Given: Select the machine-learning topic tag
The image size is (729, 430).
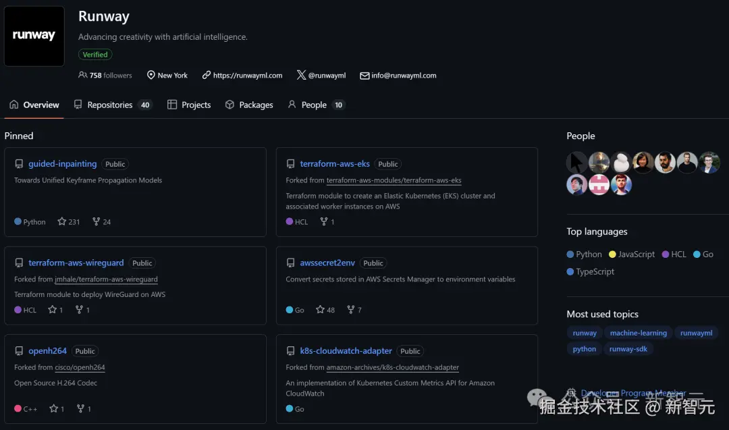Looking at the screenshot, I should click(639, 333).
